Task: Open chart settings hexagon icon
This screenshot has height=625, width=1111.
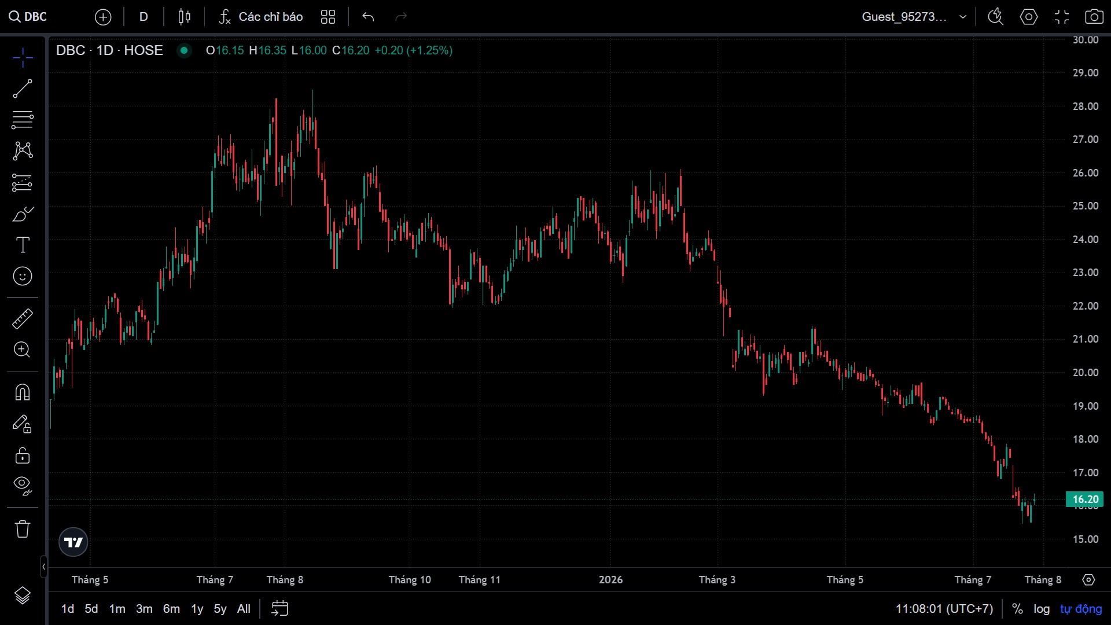Action: coord(1028,17)
